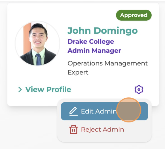Click the Admin Manager role label
The image size is (165, 149).
(x=94, y=51)
